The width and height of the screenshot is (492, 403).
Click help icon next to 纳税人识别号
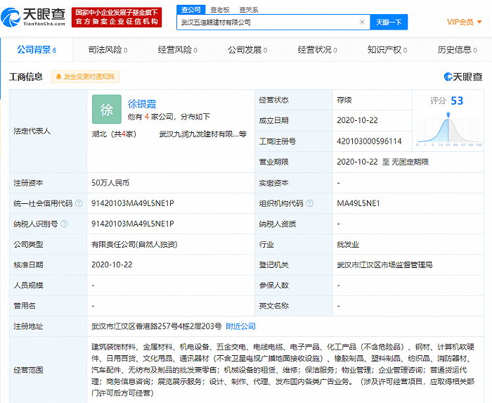(x=64, y=224)
